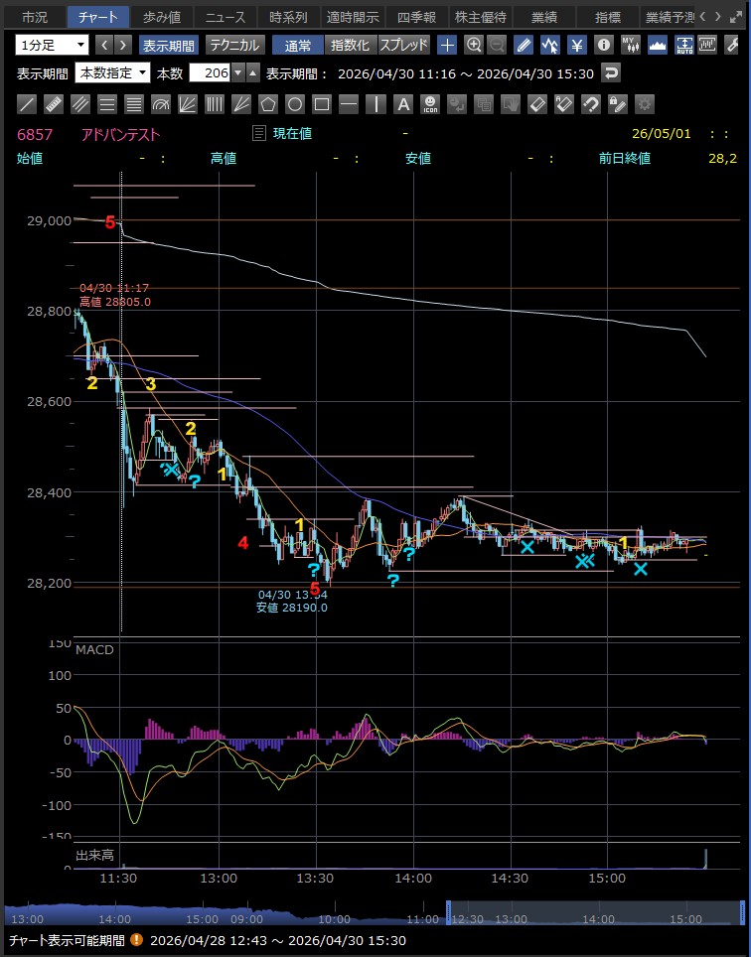Switch chart mode to スプレッド
This screenshot has height=957, width=751.
click(x=403, y=45)
